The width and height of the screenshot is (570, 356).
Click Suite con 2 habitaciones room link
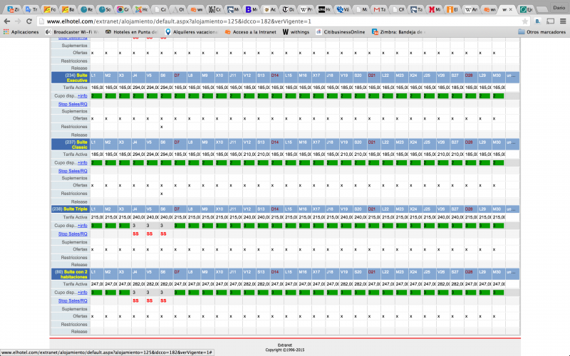point(72,275)
